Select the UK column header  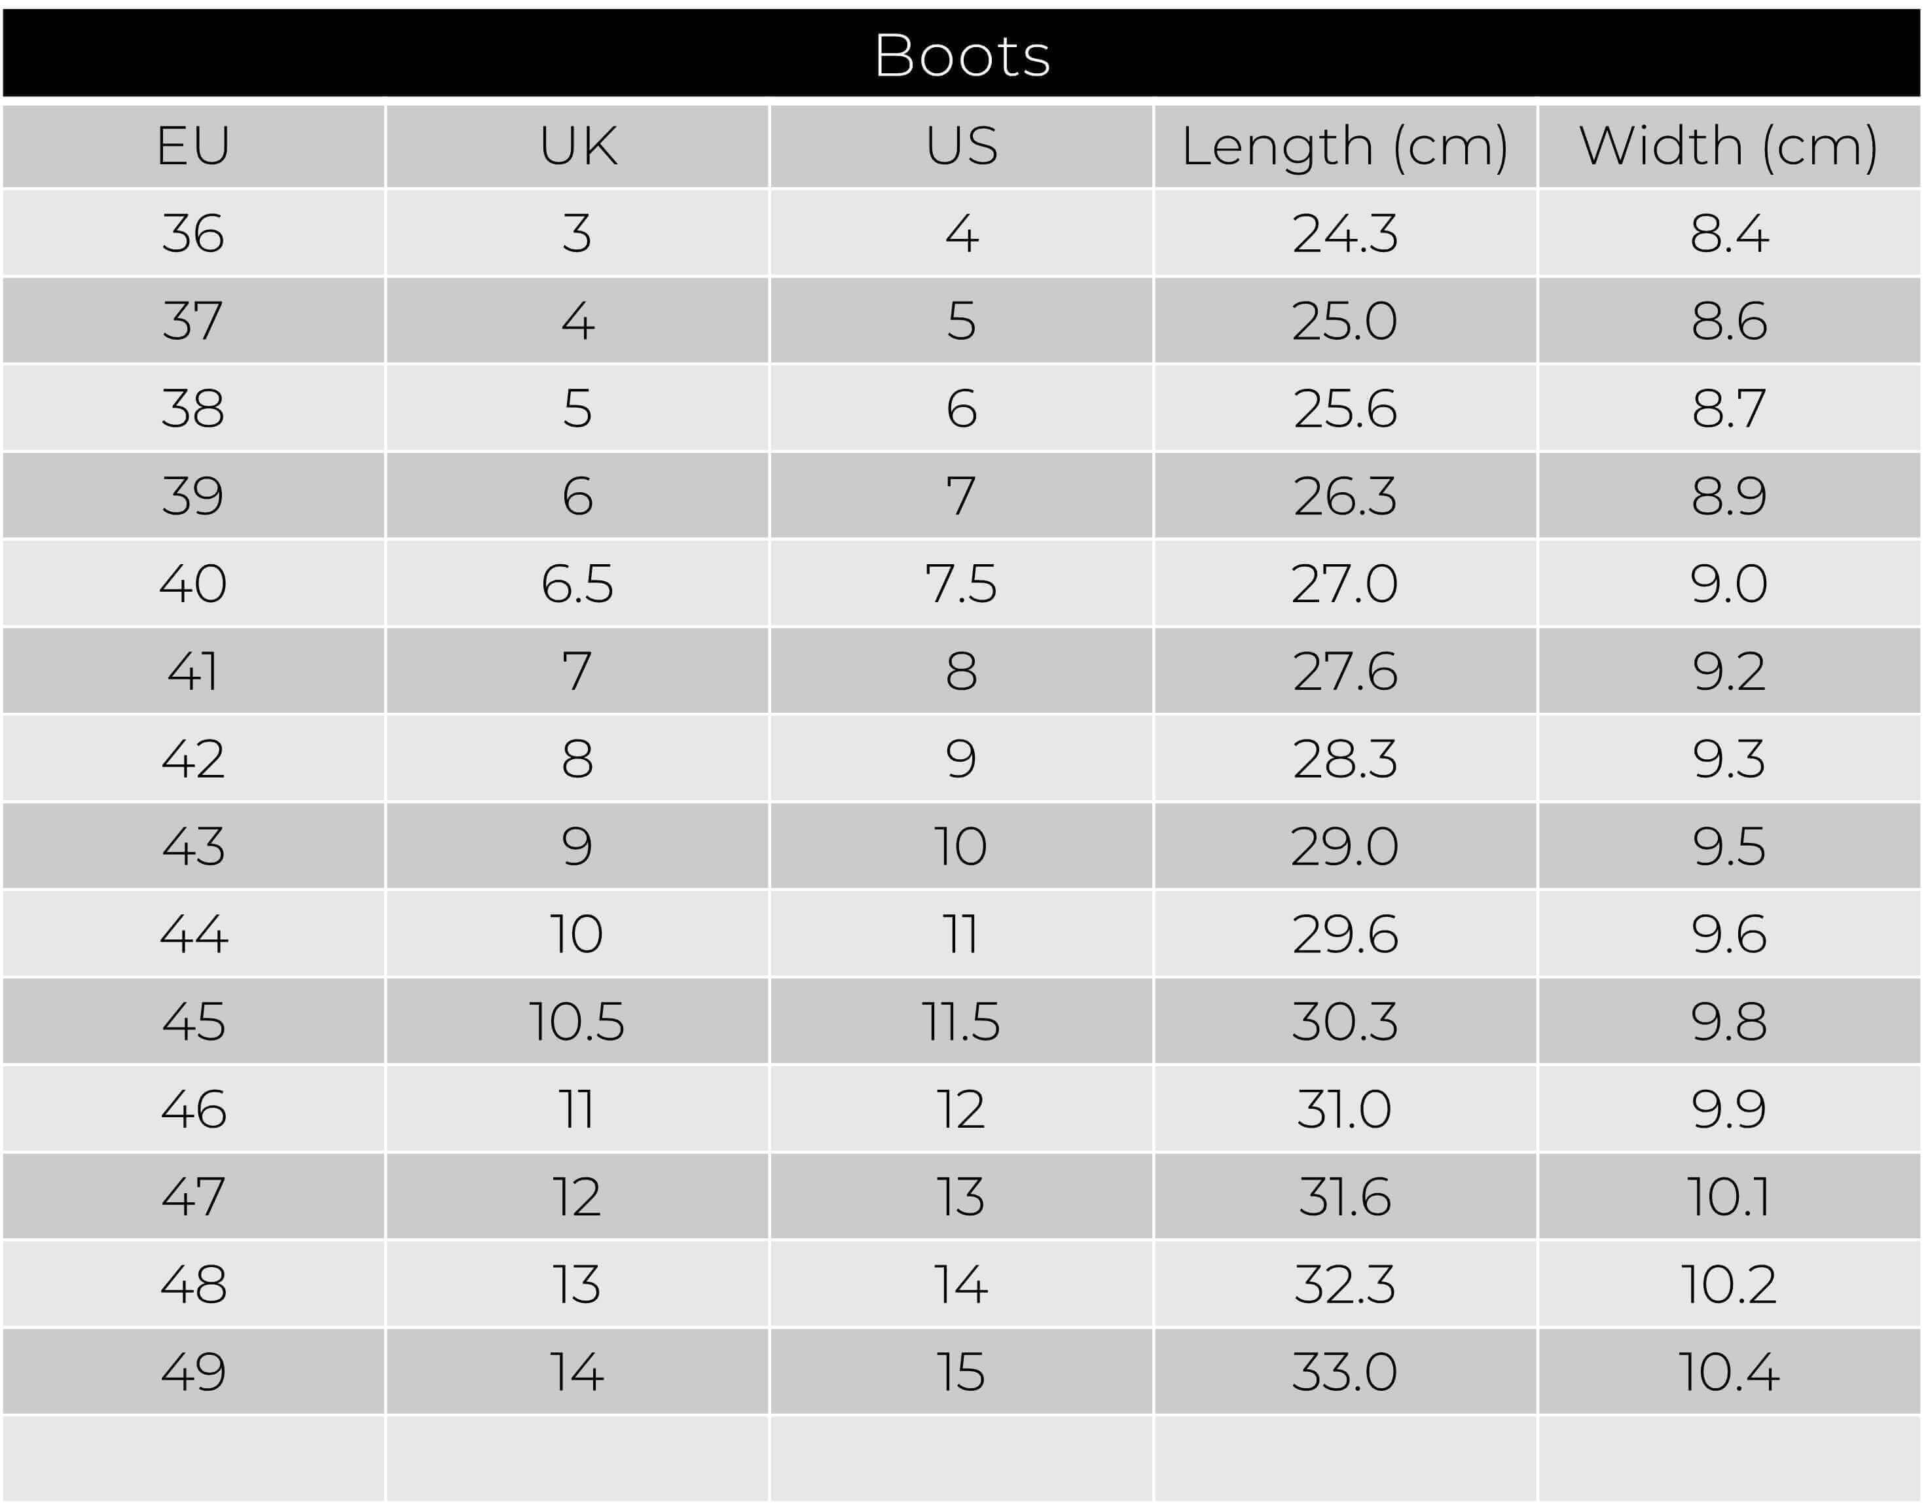click(x=577, y=146)
